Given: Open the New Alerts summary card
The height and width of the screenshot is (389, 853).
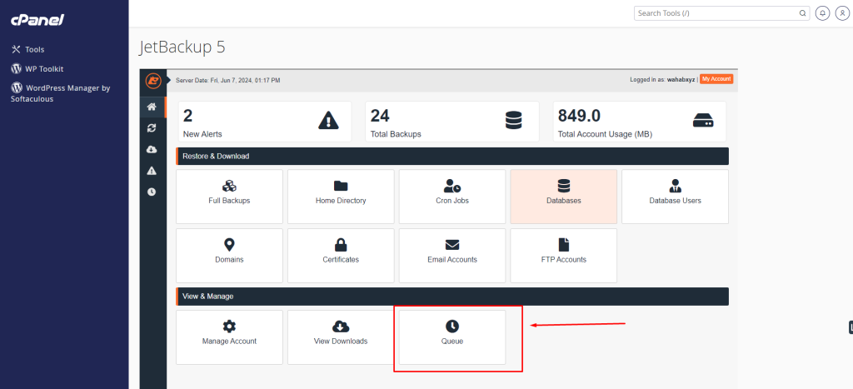Looking at the screenshot, I should pos(263,122).
